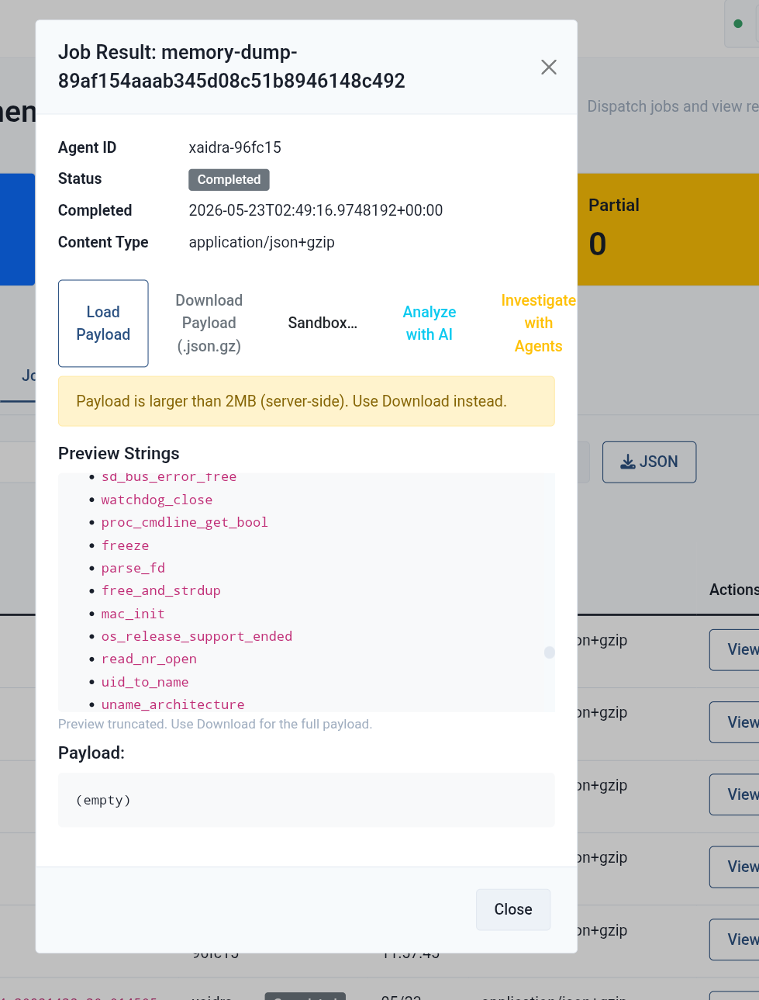This screenshot has height=1000, width=759.
Task: Select content type application/json+gzip value
Action: pyautogui.click(x=261, y=242)
